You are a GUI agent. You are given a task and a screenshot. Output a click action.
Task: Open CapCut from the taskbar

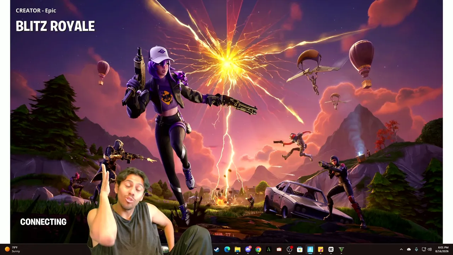tap(331, 250)
